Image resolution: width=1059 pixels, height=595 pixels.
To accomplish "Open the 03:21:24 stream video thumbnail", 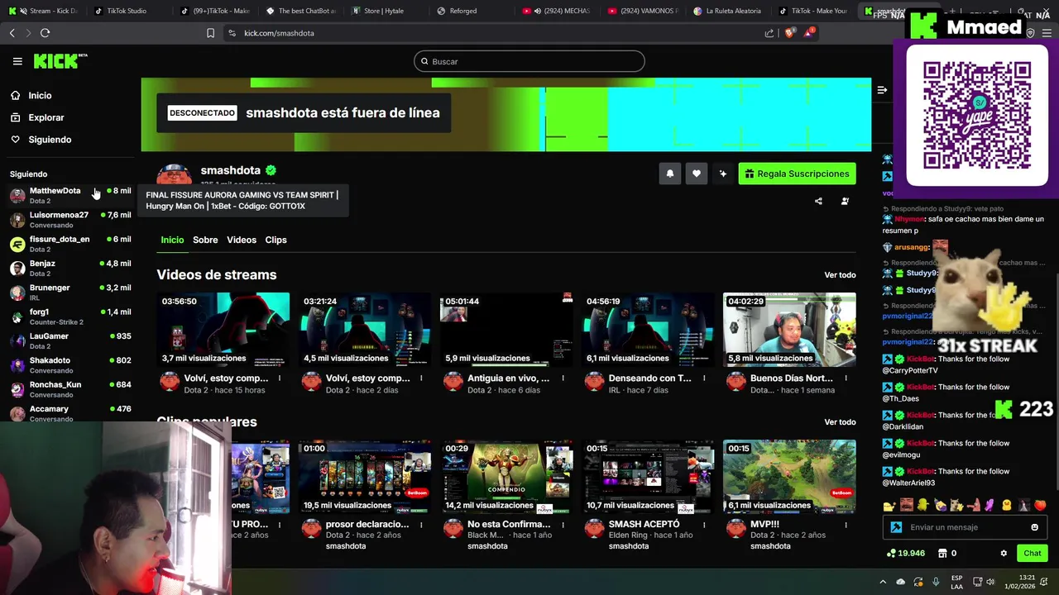I will [x=365, y=330].
